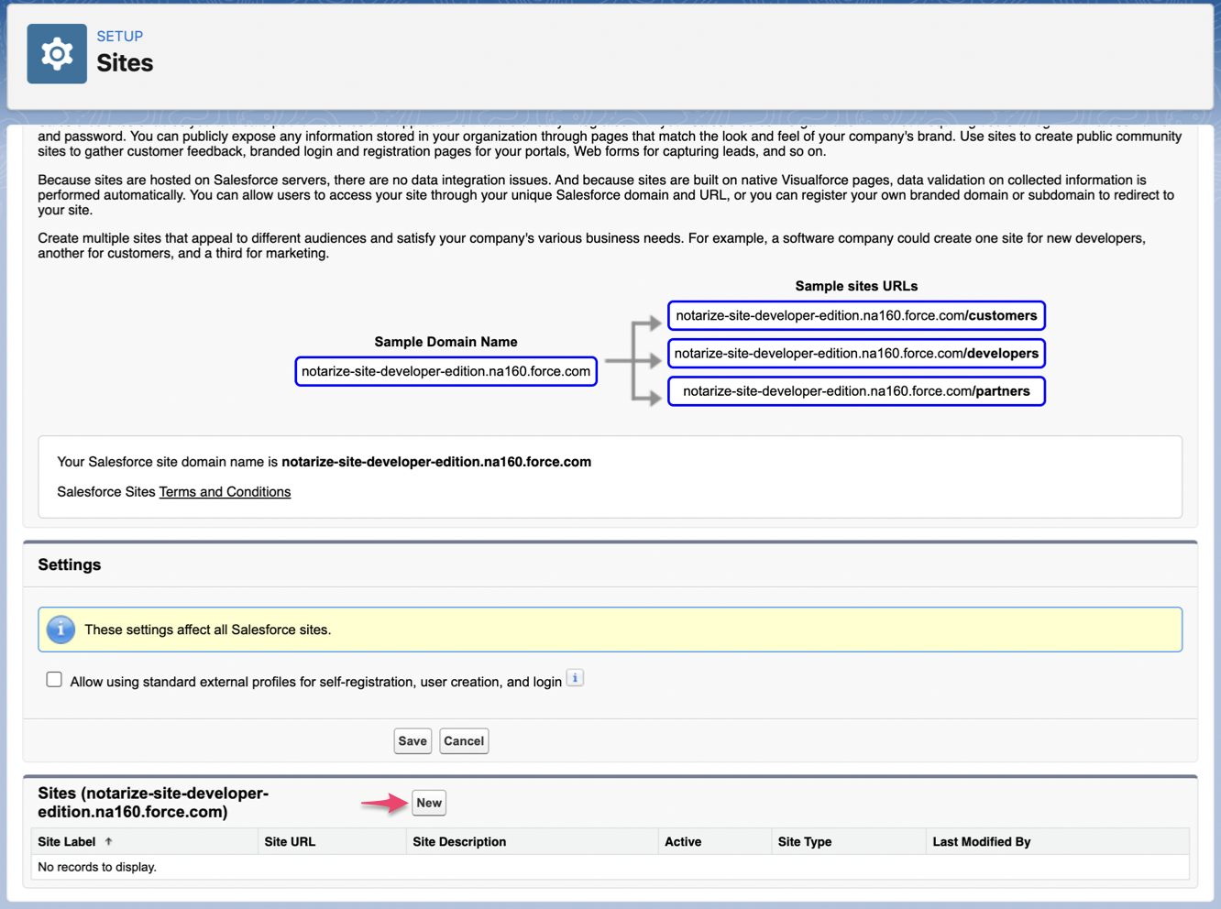The width and height of the screenshot is (1221, 909).
Task: Click the Site URL column header
Action: (290, 841)
